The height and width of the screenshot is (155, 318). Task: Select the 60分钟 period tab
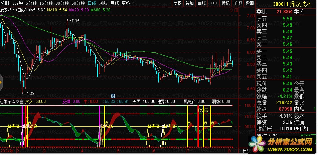78,3
